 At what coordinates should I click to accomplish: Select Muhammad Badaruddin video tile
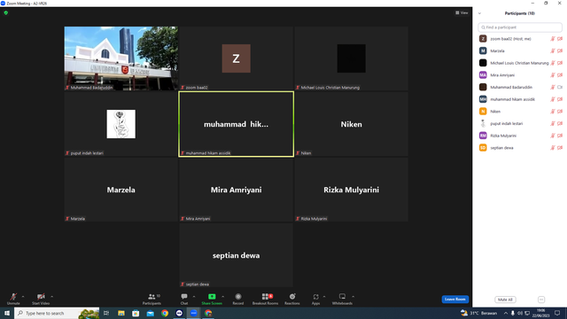pyautogui.click(x=121, y=58)
